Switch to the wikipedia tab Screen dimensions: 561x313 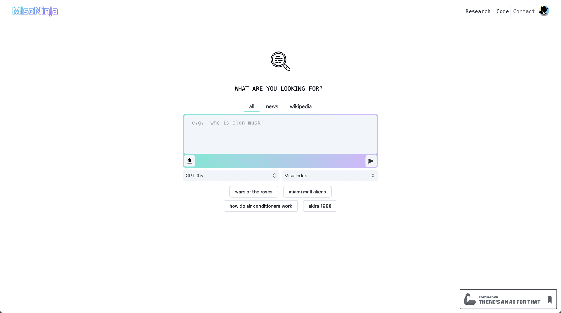pyautogui.click(x=301, y=106)
